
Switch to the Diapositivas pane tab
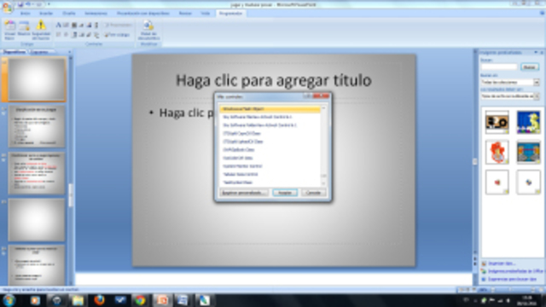tap(15, 52)
